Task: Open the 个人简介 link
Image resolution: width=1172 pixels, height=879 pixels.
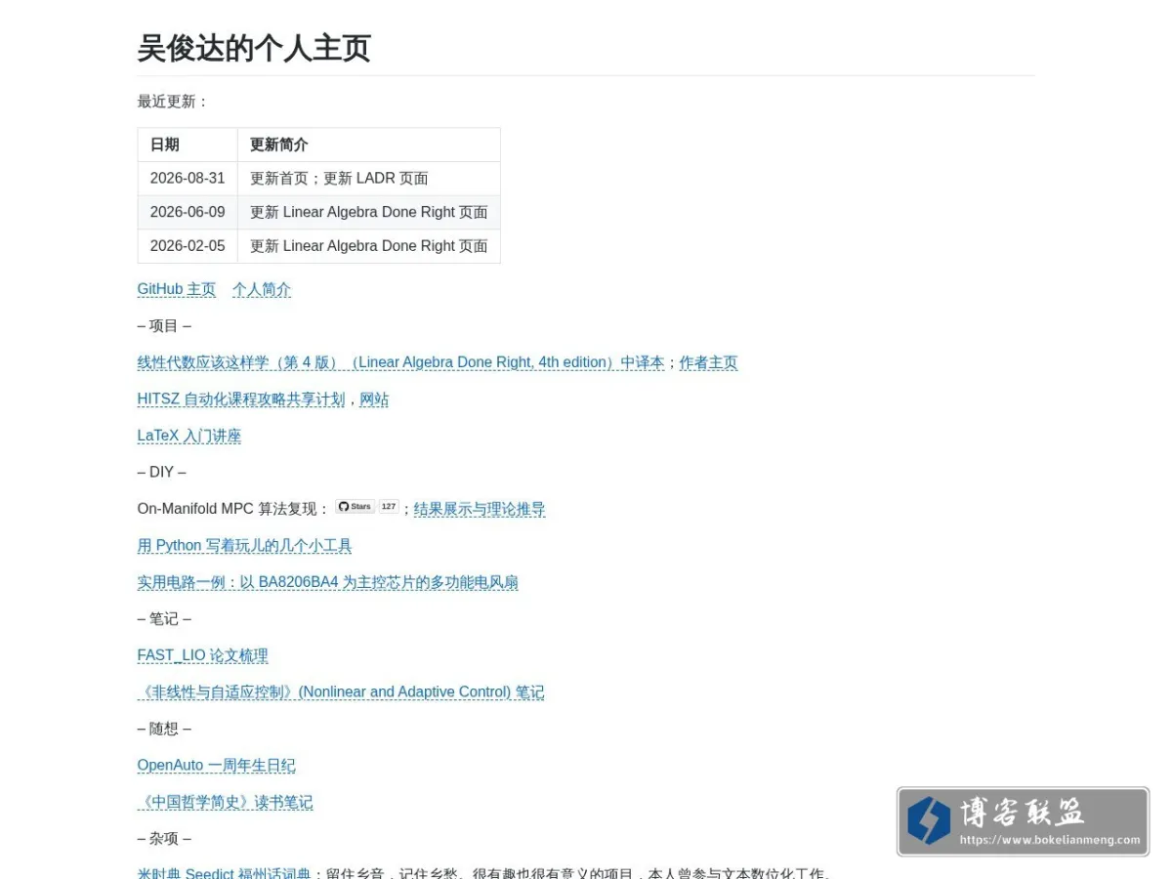Action: tap(262, 289)
